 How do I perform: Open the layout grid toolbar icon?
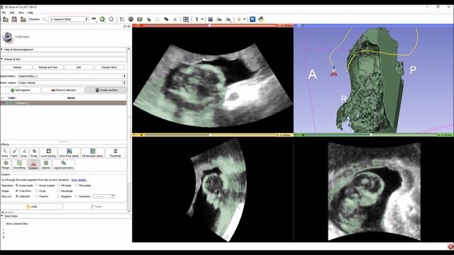click(x=186, y=19)
